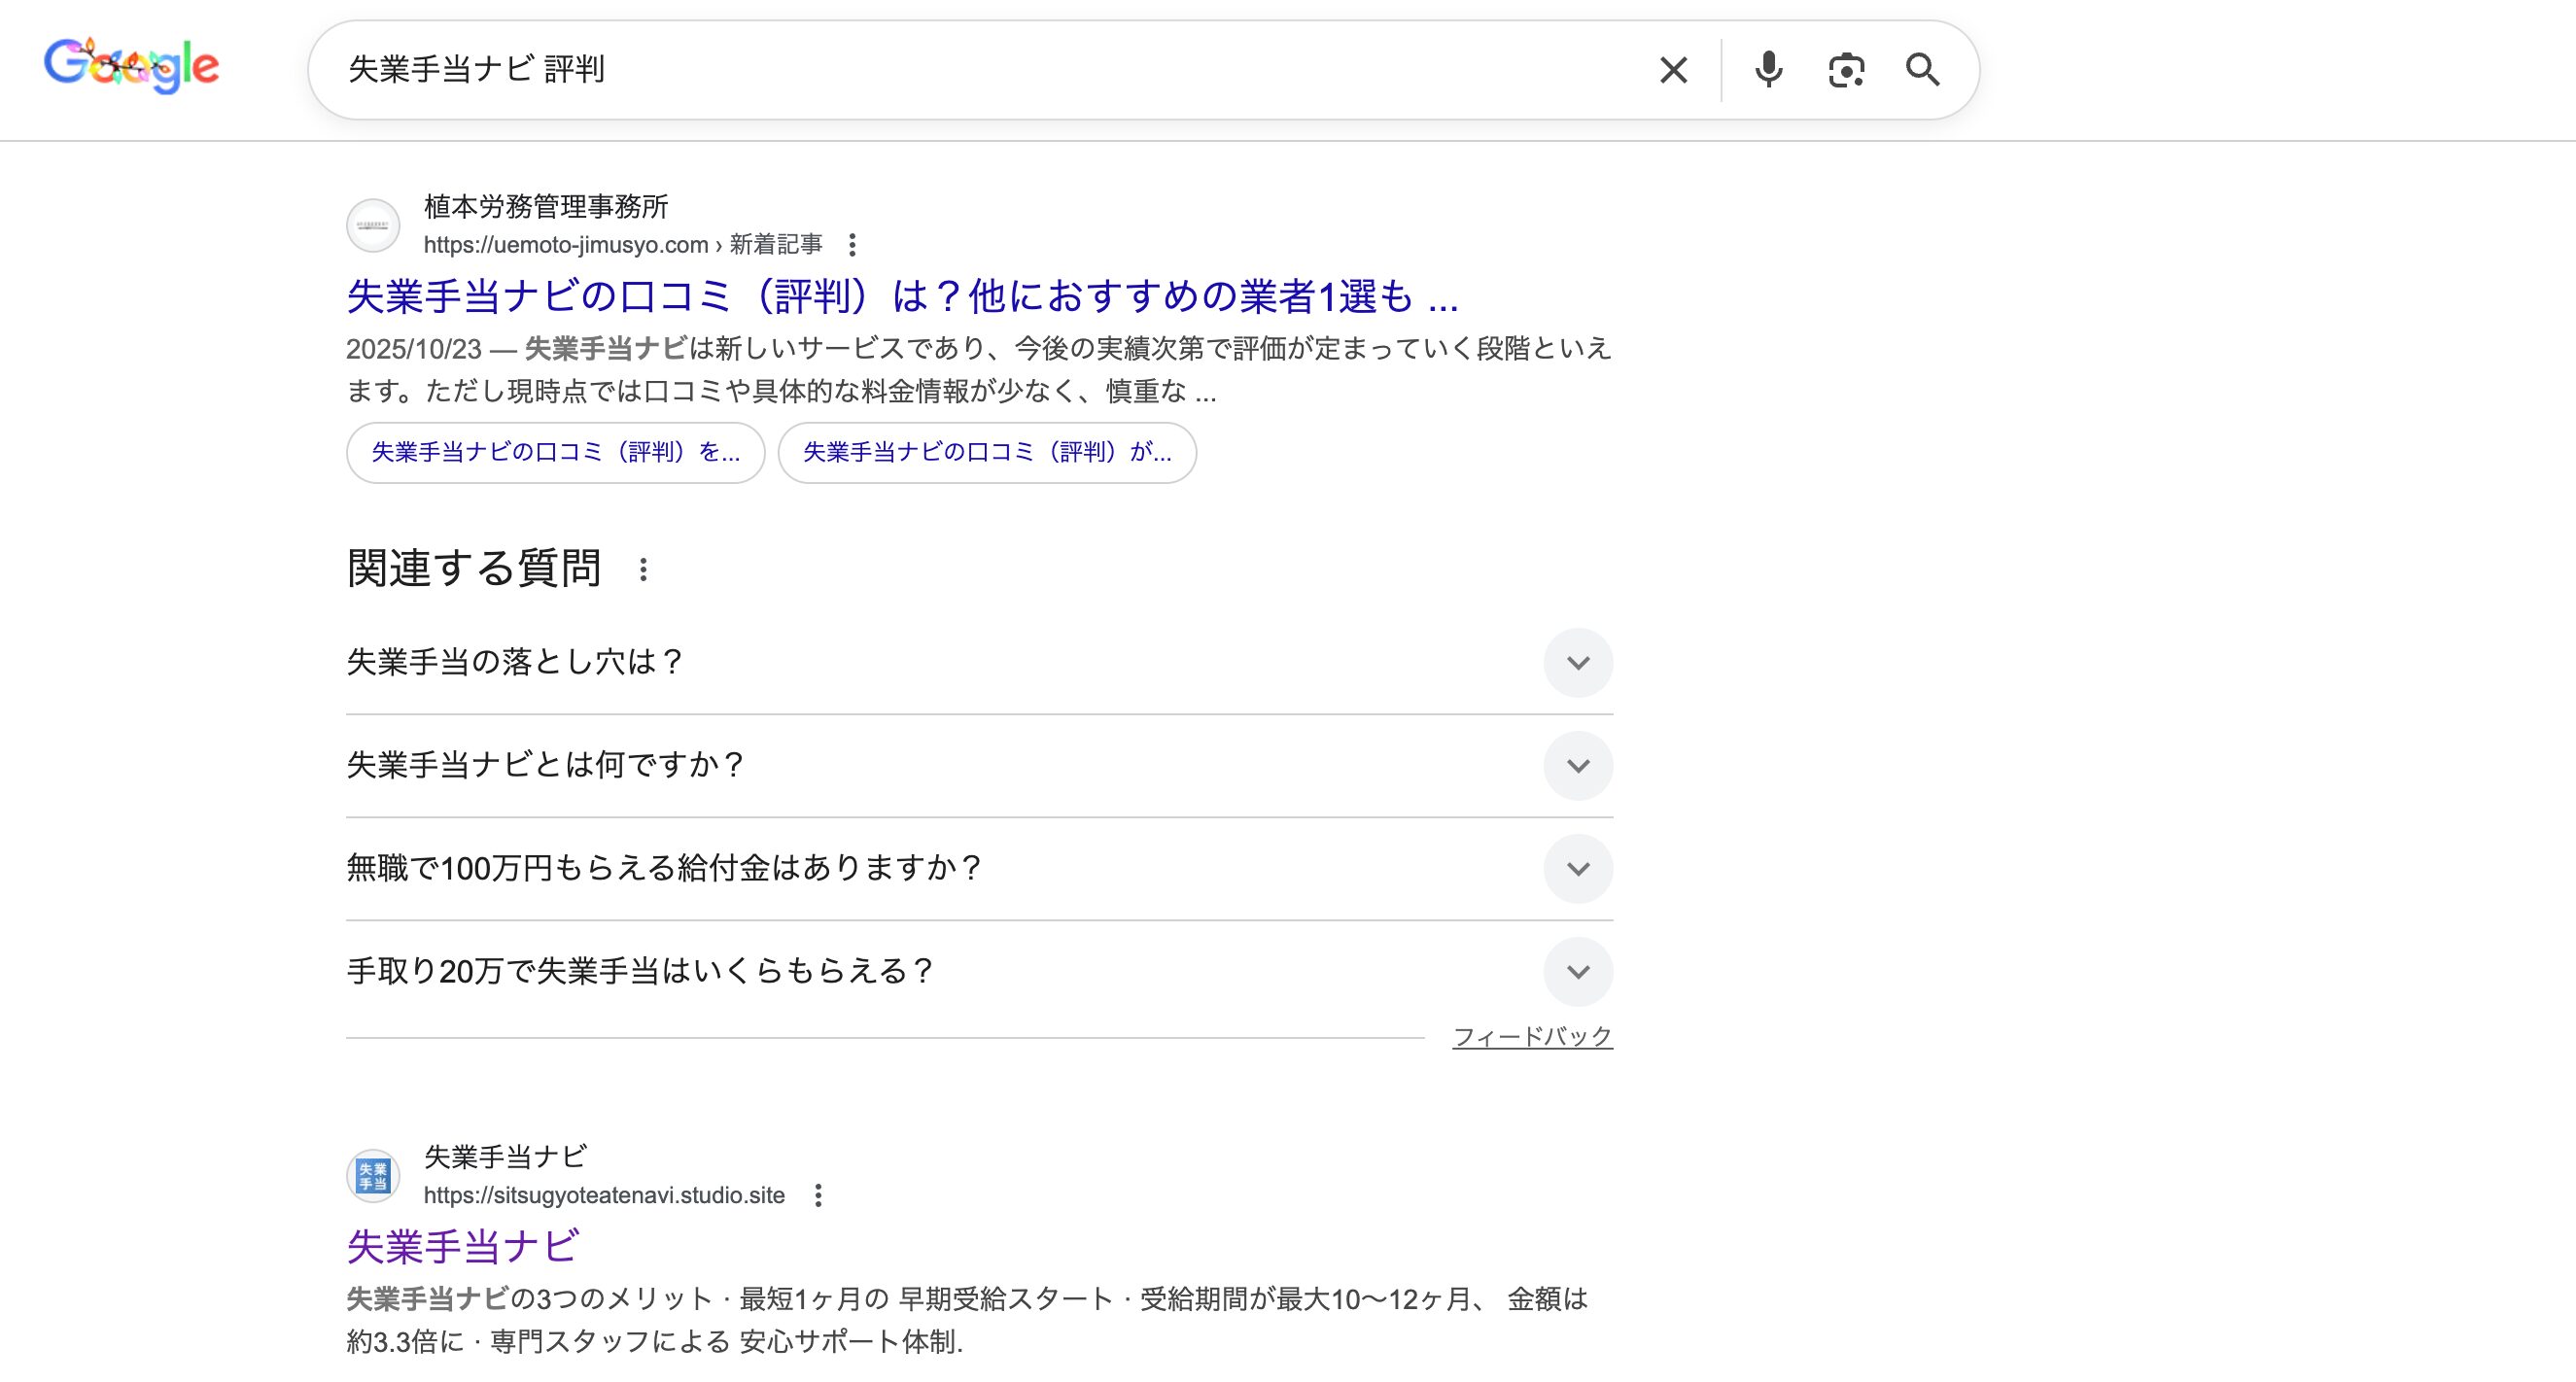Viewport: 2576px width, 1382px height.
Task: Click the 関連する質問 heading
Action: point(474,569)
